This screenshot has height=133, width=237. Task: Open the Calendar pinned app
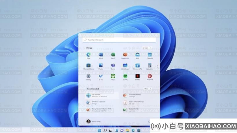150,56
